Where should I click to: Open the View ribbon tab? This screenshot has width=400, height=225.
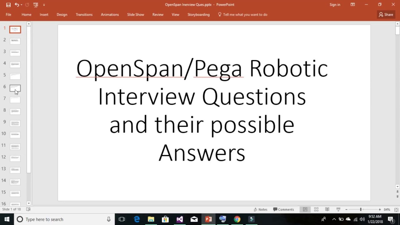(x=175, y=14)
